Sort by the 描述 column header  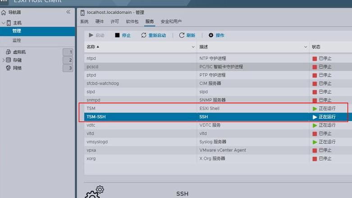click(x=204, y=47)
